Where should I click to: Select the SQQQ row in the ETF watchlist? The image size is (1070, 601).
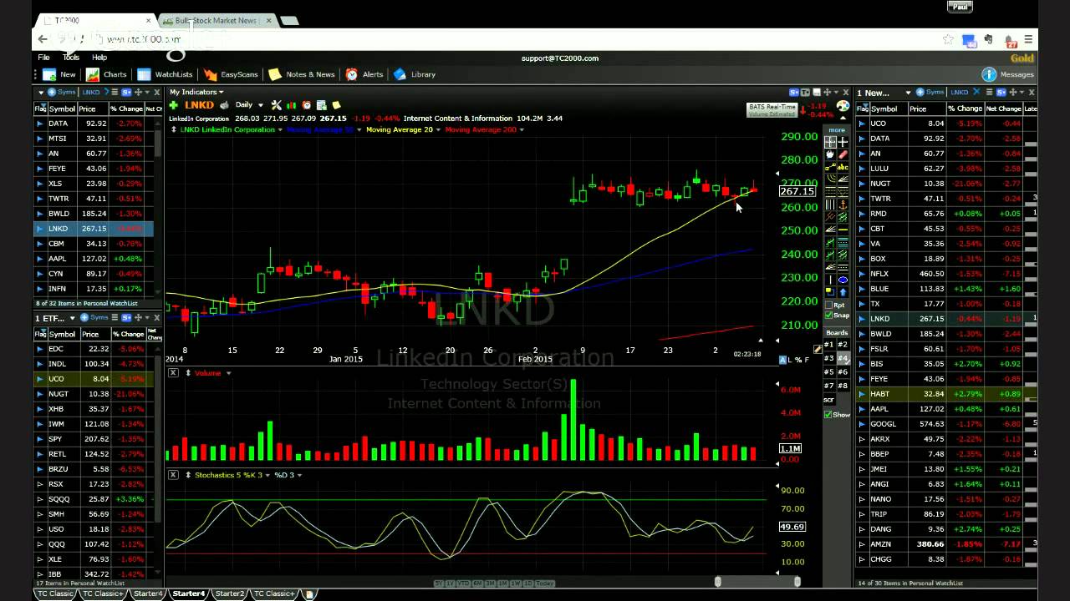pos(94,499)
